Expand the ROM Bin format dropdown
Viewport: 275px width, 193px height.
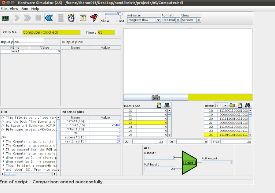[x=225, y=105]
